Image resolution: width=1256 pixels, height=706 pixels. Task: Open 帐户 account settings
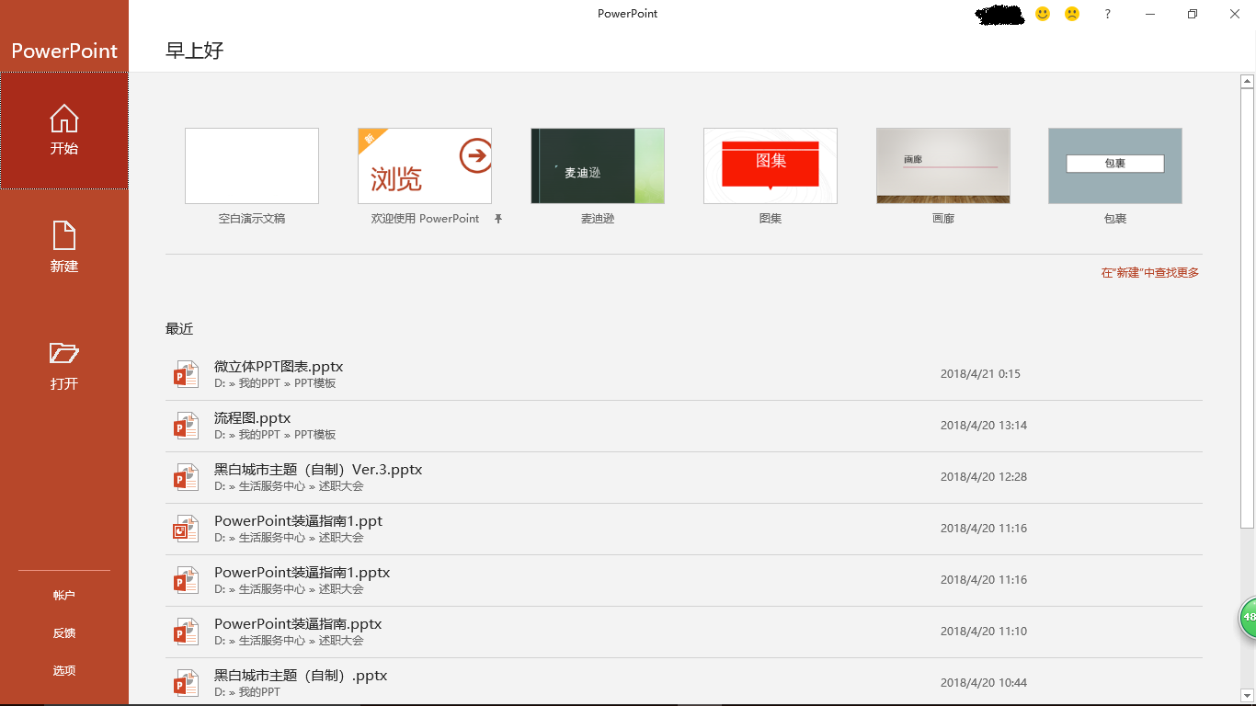pos(64,596)
